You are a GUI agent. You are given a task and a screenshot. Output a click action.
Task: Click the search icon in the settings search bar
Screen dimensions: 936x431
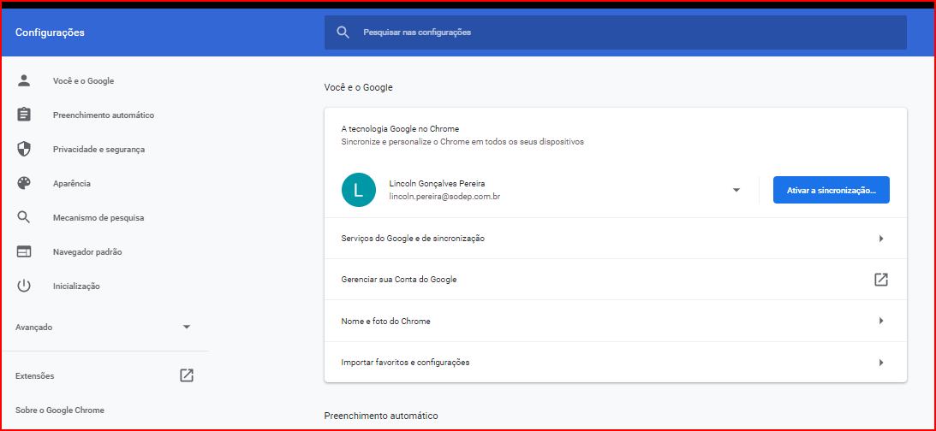343,32
